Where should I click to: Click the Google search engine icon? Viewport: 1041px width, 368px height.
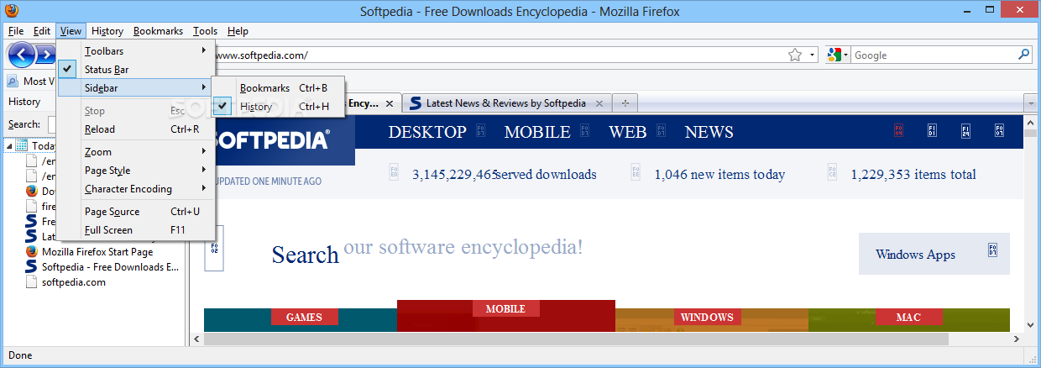point(834,55)
